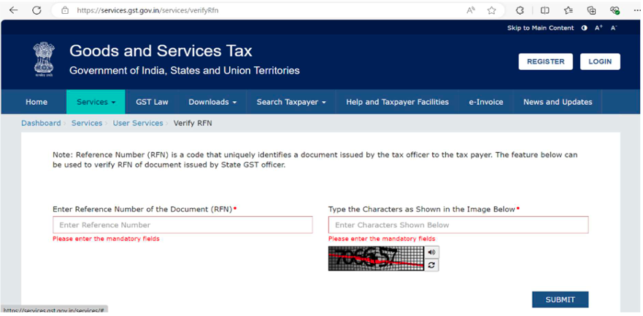The height and width of the screenshot is (316, 643).
Task: Open the Home menu item
Action: pos(36,102)
